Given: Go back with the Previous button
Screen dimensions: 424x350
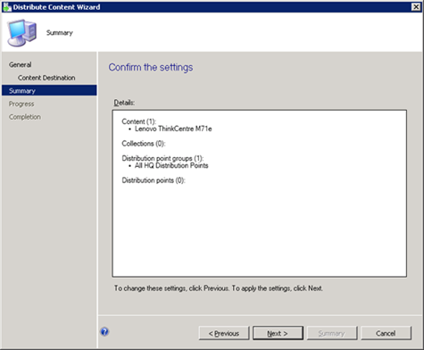Looking at the screenshot, I should [x=224, y=333].
